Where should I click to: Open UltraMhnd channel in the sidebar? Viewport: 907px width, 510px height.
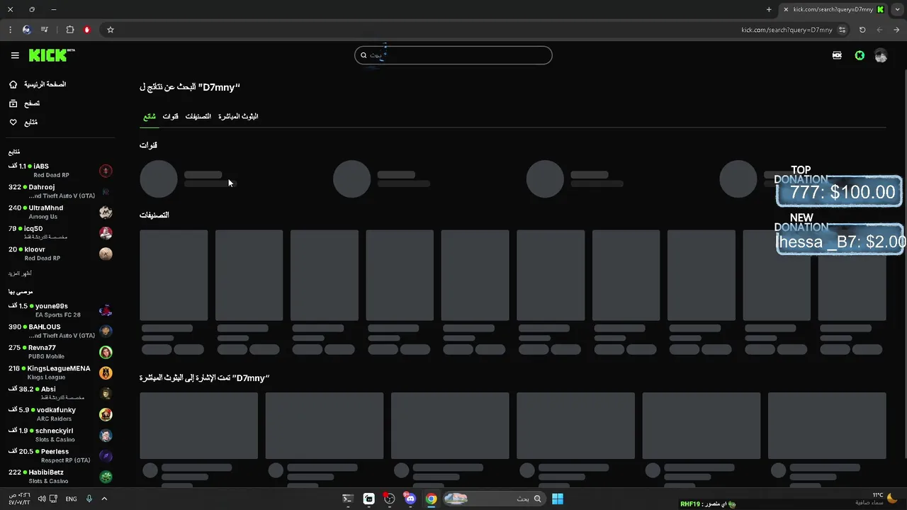coord(60,212)
